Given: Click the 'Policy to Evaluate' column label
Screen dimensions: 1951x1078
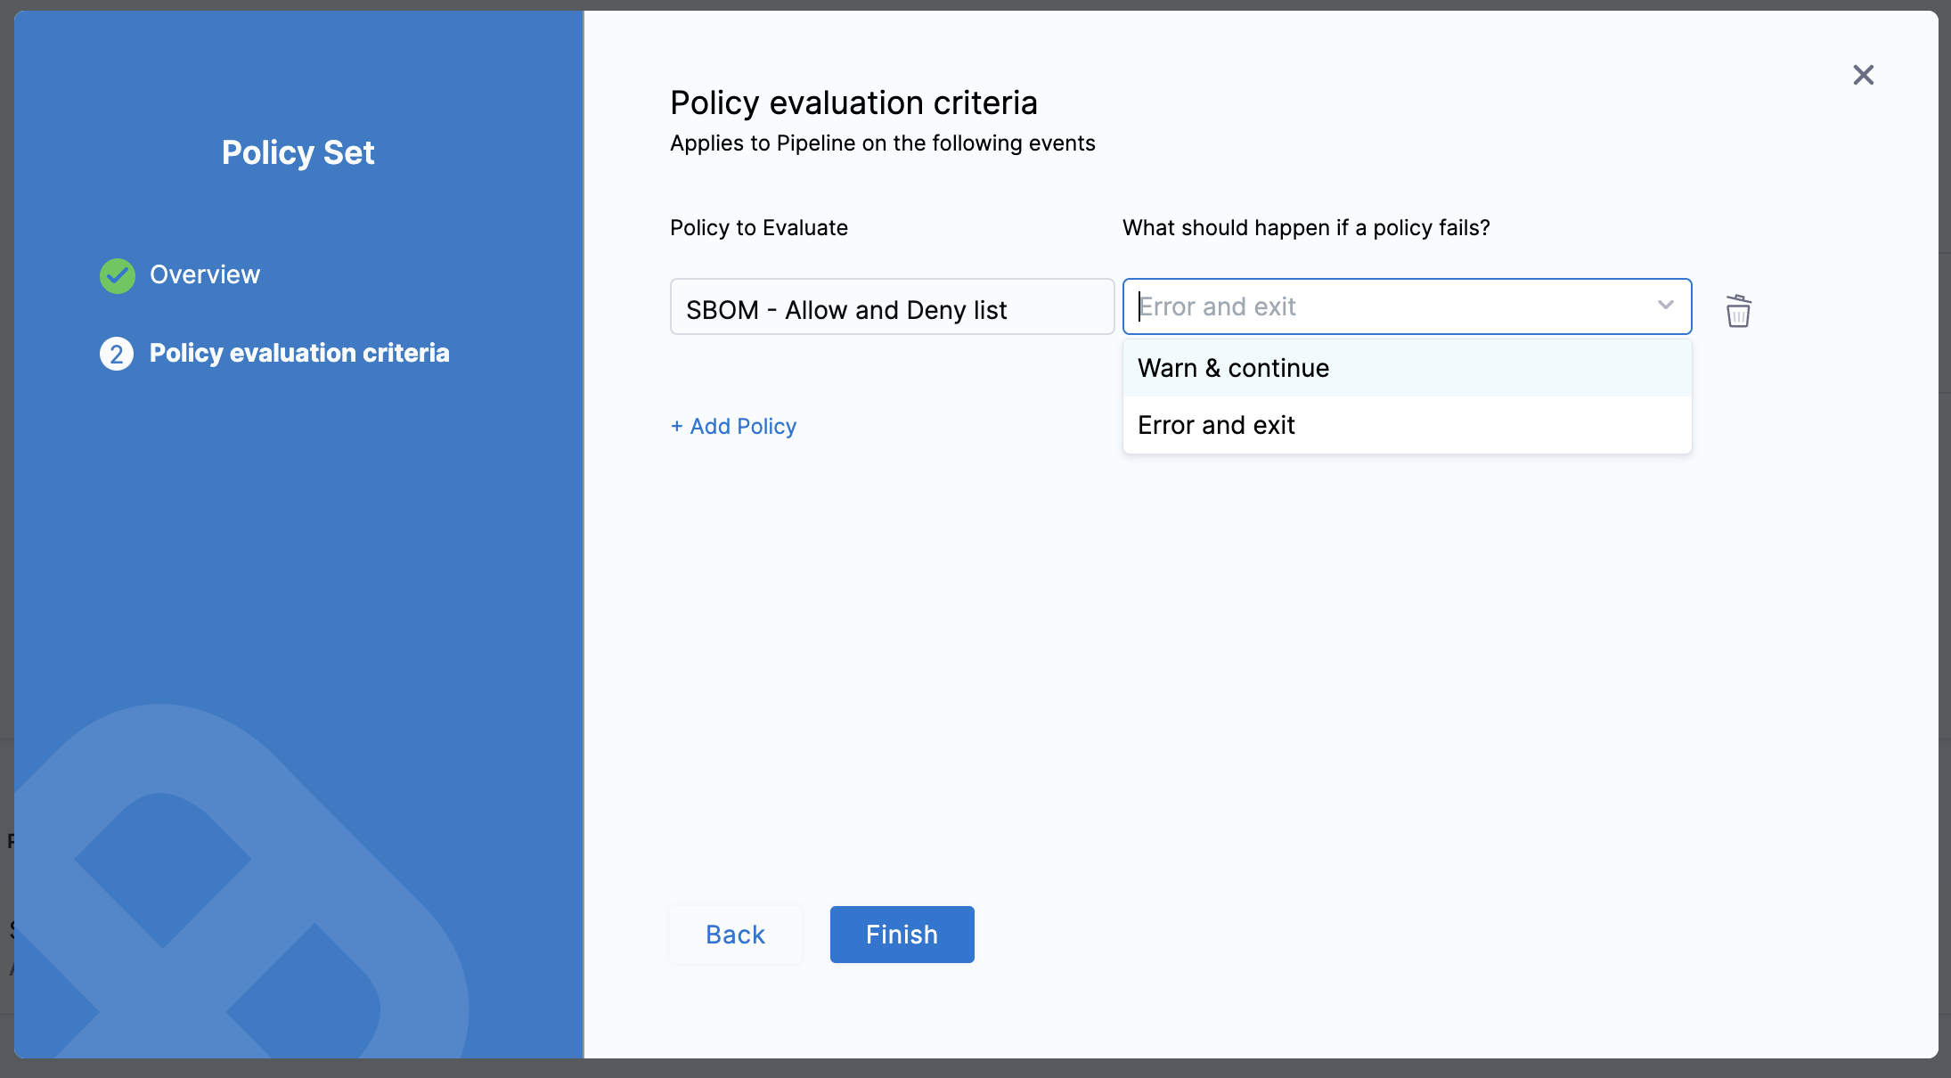Looking at the screenshot, I should pos(758,227).
